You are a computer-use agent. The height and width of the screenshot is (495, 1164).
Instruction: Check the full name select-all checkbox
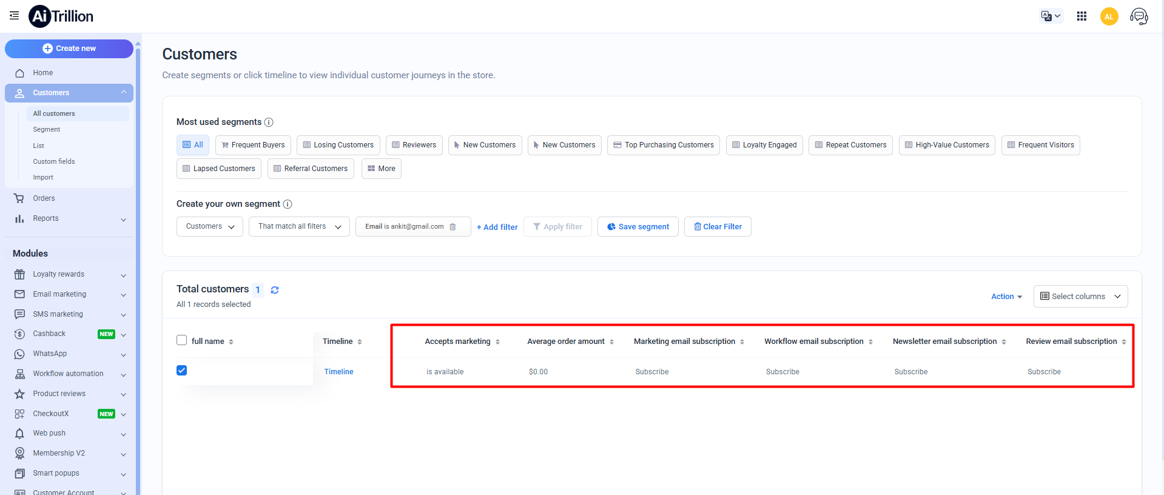[181, 340]
